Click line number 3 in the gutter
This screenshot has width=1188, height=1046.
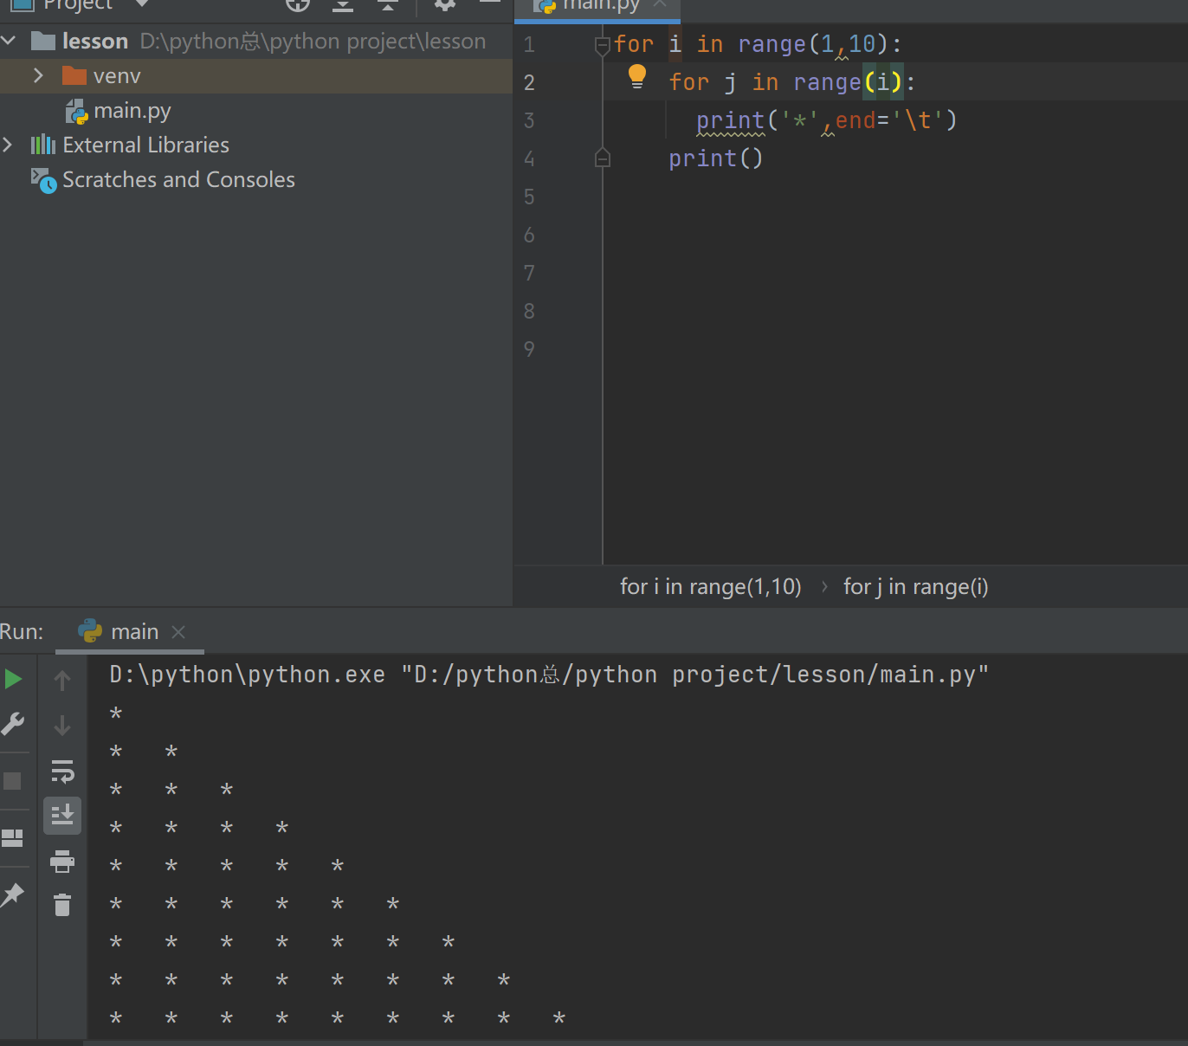[529, 120]
